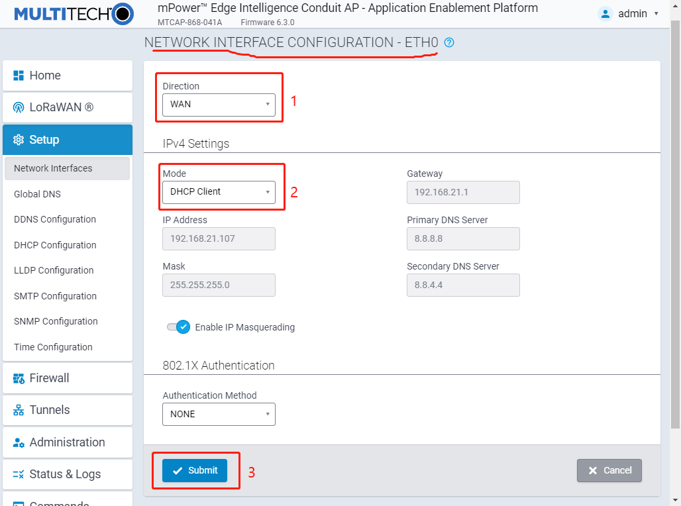Image resolution: width=681 pixels, height=506 pixels.
Task: Click the Tunnels network icon
Action: point(19,410)
